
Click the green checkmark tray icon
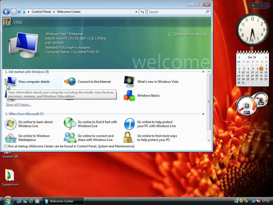(x=246, y=201)
